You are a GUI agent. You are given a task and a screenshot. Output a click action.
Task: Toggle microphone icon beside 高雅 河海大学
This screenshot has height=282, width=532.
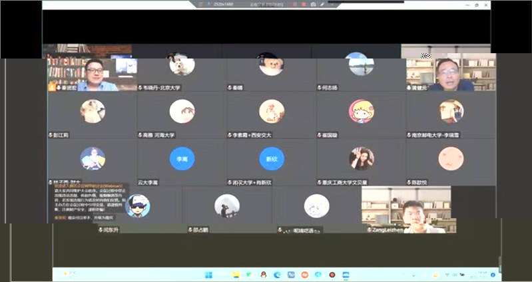tap(140, 135)
